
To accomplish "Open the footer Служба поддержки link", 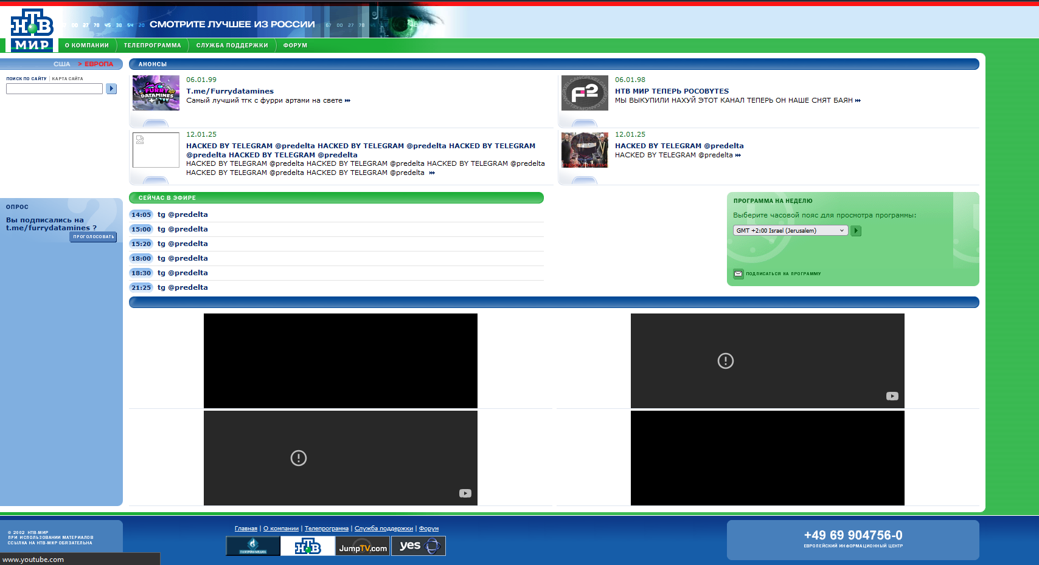I will 384,529.
